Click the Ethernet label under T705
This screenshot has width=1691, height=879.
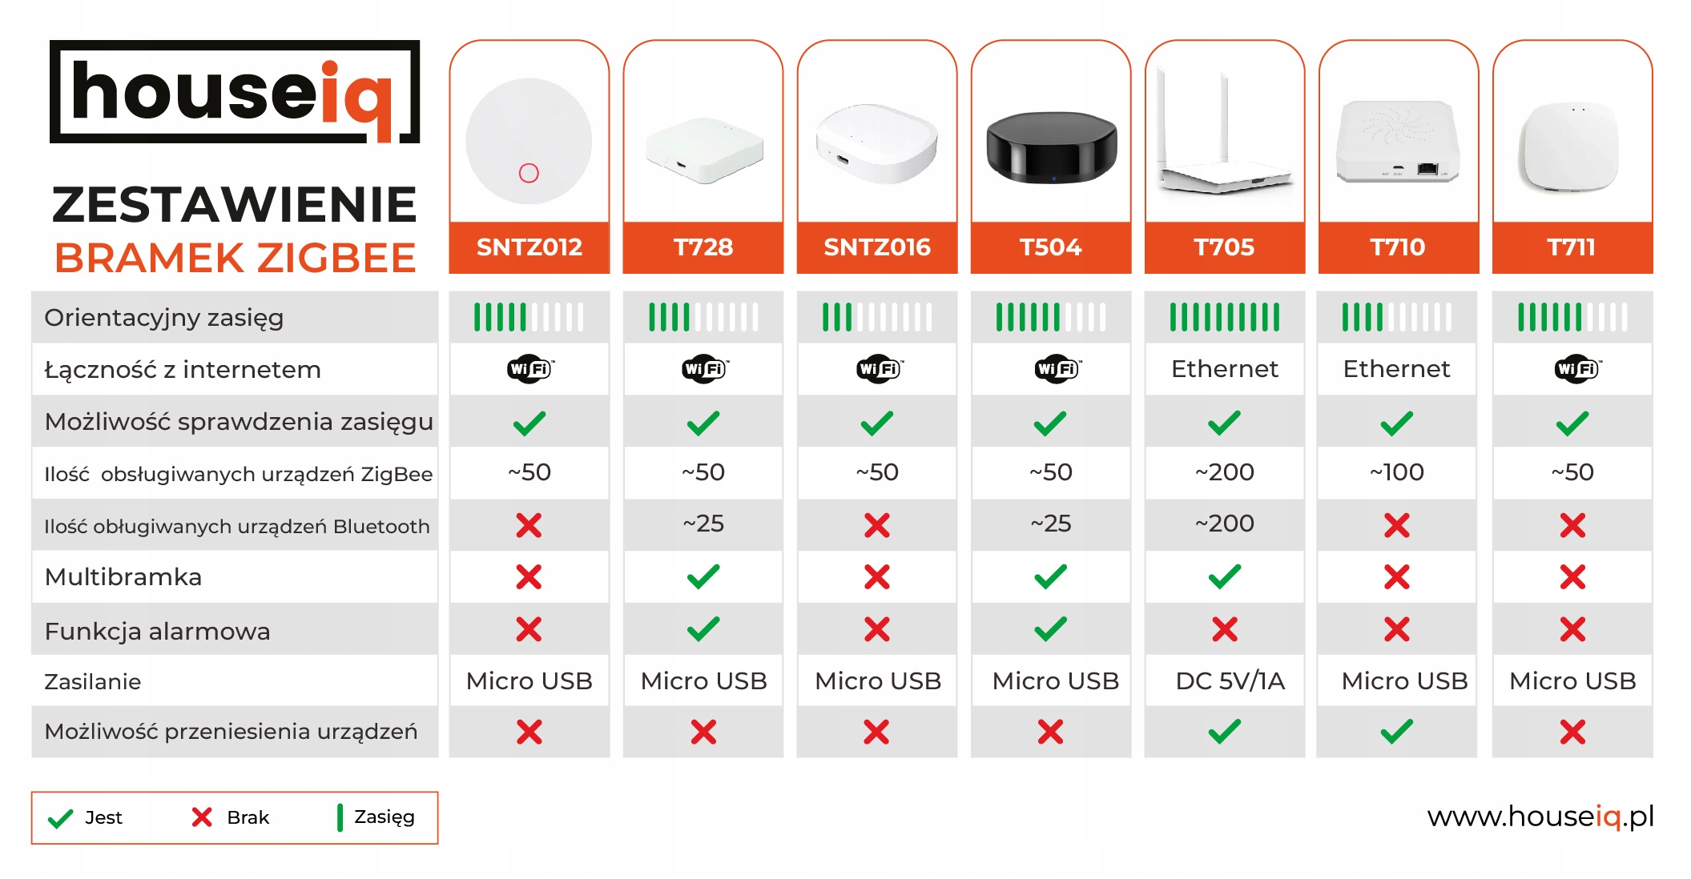(1224, 369)
